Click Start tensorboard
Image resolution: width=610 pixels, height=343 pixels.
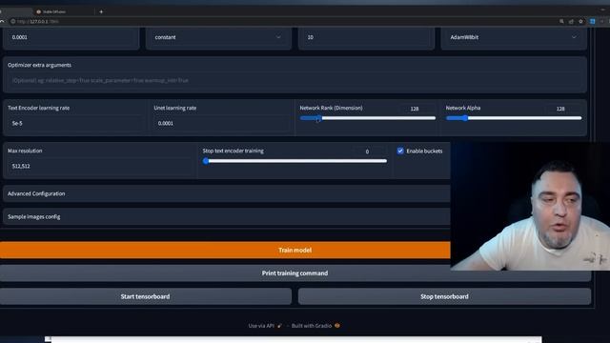point(145,296)
